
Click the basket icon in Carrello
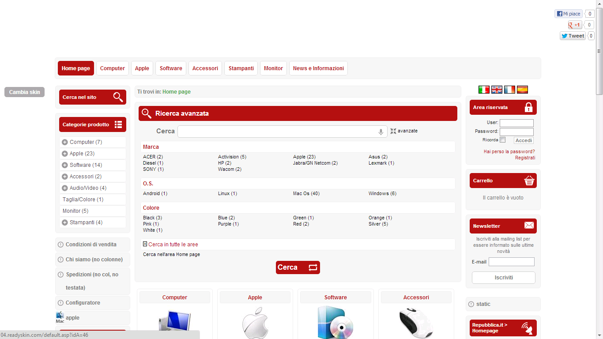(x=529, y=181)
